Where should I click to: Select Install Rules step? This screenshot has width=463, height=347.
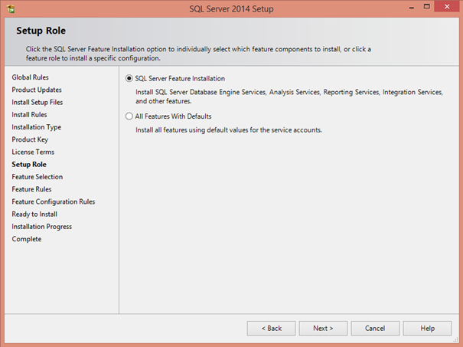click(x=29, y=114)
